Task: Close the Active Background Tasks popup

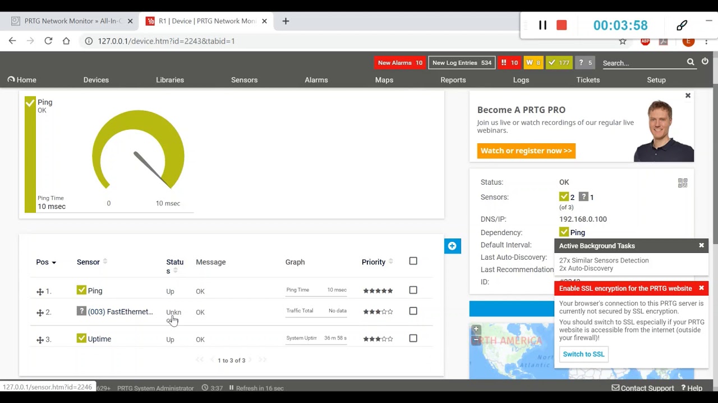Action: tap(701, 245)
